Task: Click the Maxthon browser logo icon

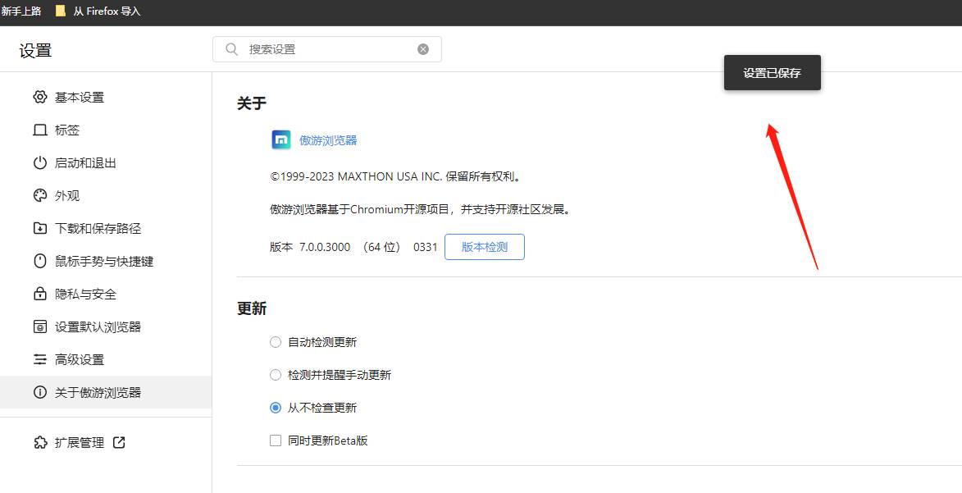Action: point(281,140)
